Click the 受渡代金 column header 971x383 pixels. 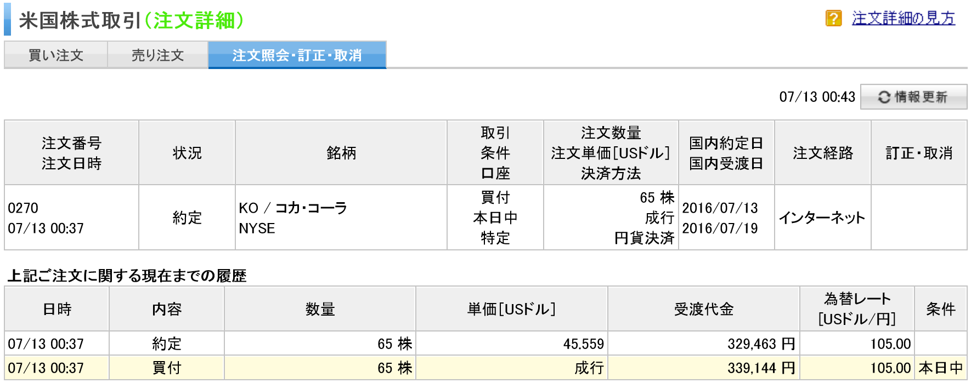(x=704, y=309)
